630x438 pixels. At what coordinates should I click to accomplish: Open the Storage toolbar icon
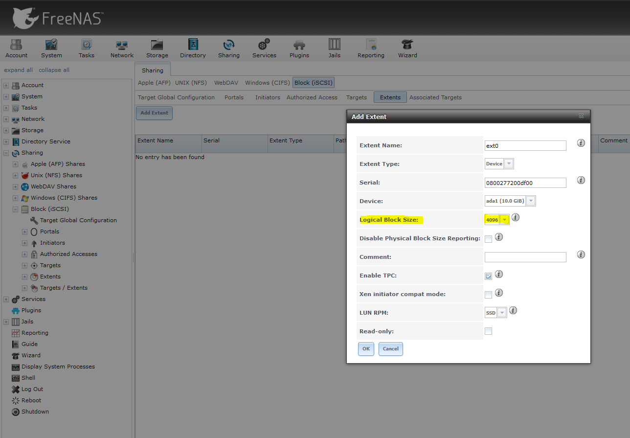point(157,49)
